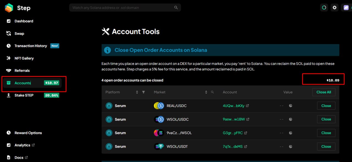Open the Platform column filter
The image size is (352, 162).
tap(144, 92)
